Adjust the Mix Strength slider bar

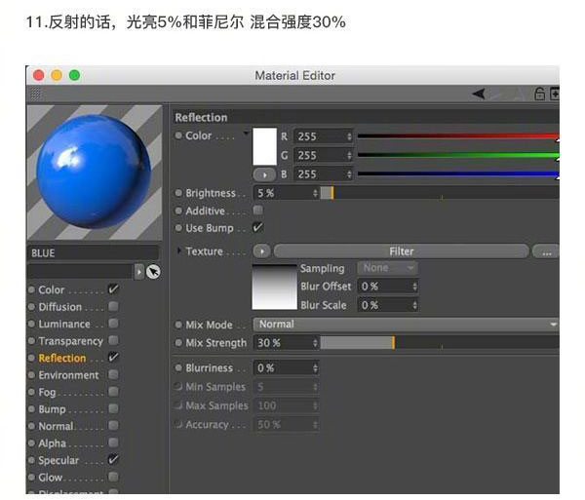(x=440, y=343)
